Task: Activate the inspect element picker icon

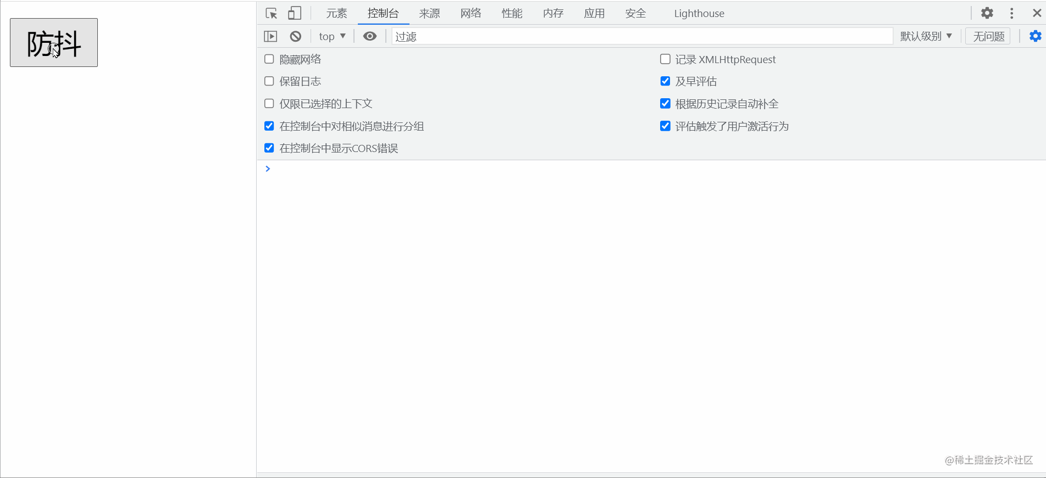Action: coord(272,13)
